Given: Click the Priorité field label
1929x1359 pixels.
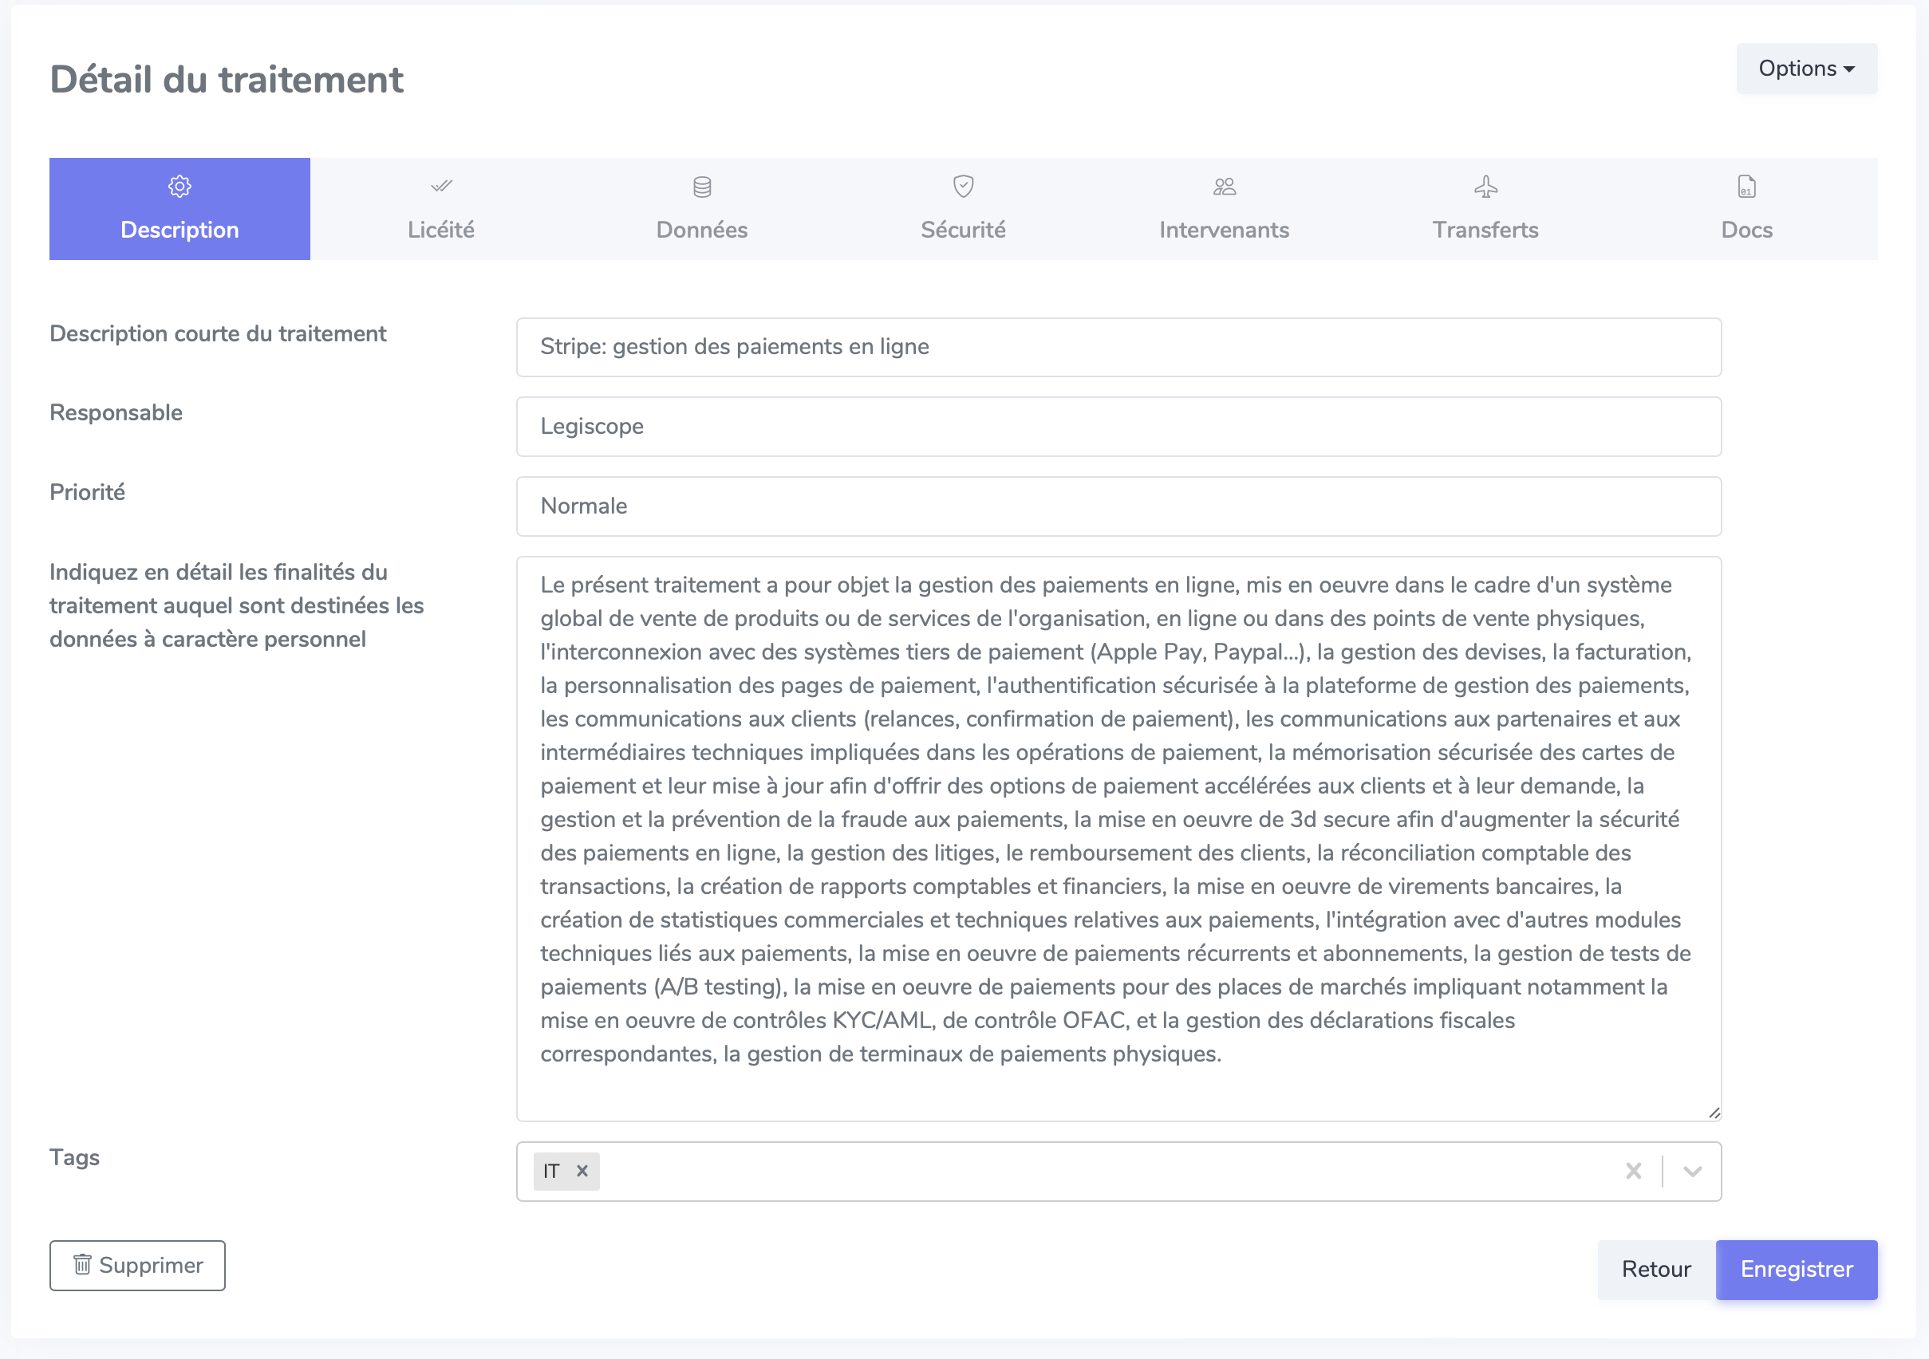Looking at the screenshot, I should (x=88, y=492).
